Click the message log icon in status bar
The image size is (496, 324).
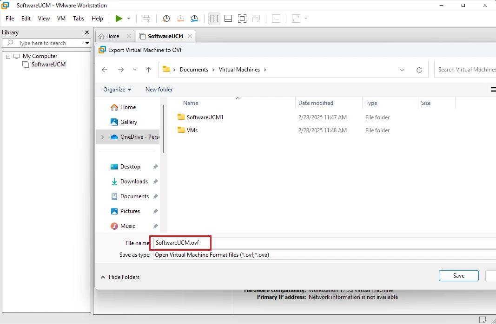click(483, 319)
